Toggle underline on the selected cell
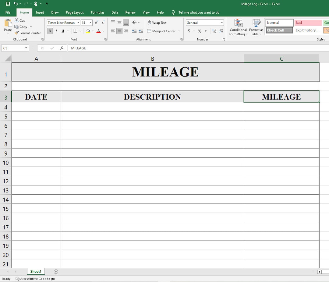 point(62,31)
